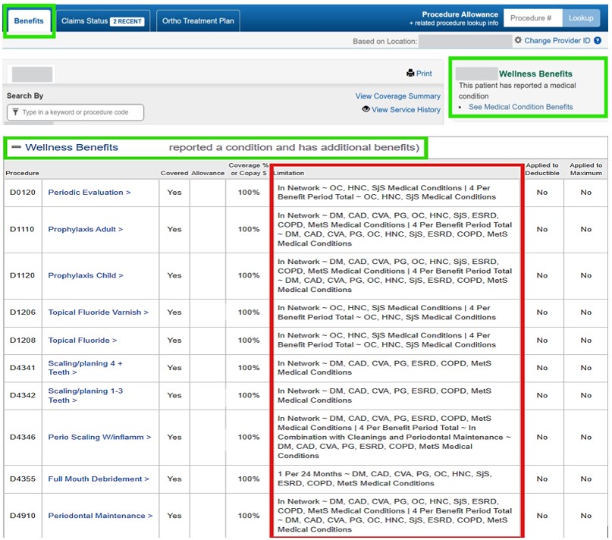Expand Prophylaxis Adult procedure details
This screenshot has height=540, width=612.
tap(85, 229)
